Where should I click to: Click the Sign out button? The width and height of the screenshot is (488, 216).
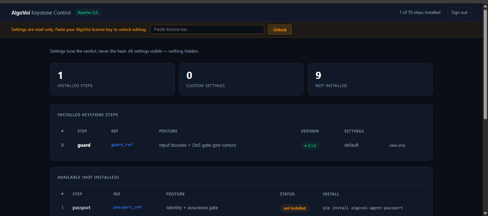(x=459, y=12)
